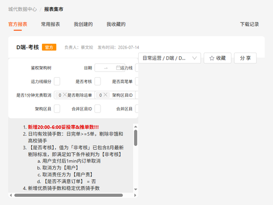Screen dimensions: 273x205
Task: Click the 新增优质骑手数 note line
Action: click(64, 188)
